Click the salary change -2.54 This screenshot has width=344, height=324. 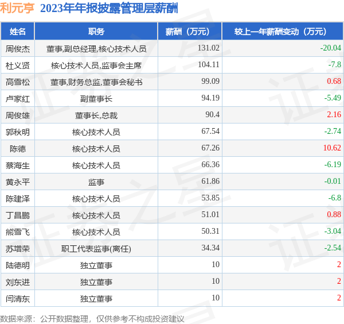333,248
